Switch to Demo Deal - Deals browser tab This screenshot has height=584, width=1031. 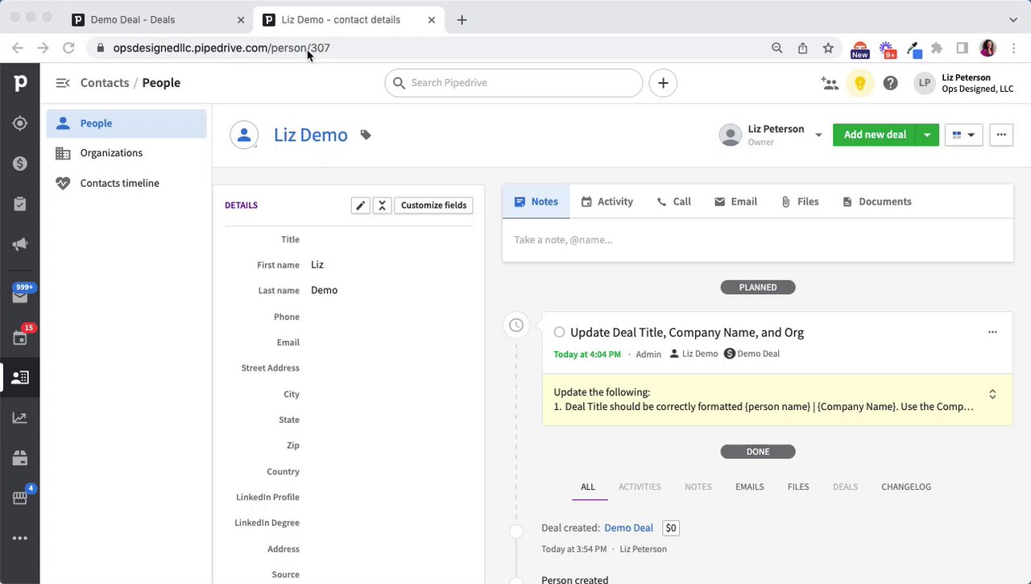pyautogui.click(x=156, y=19)
